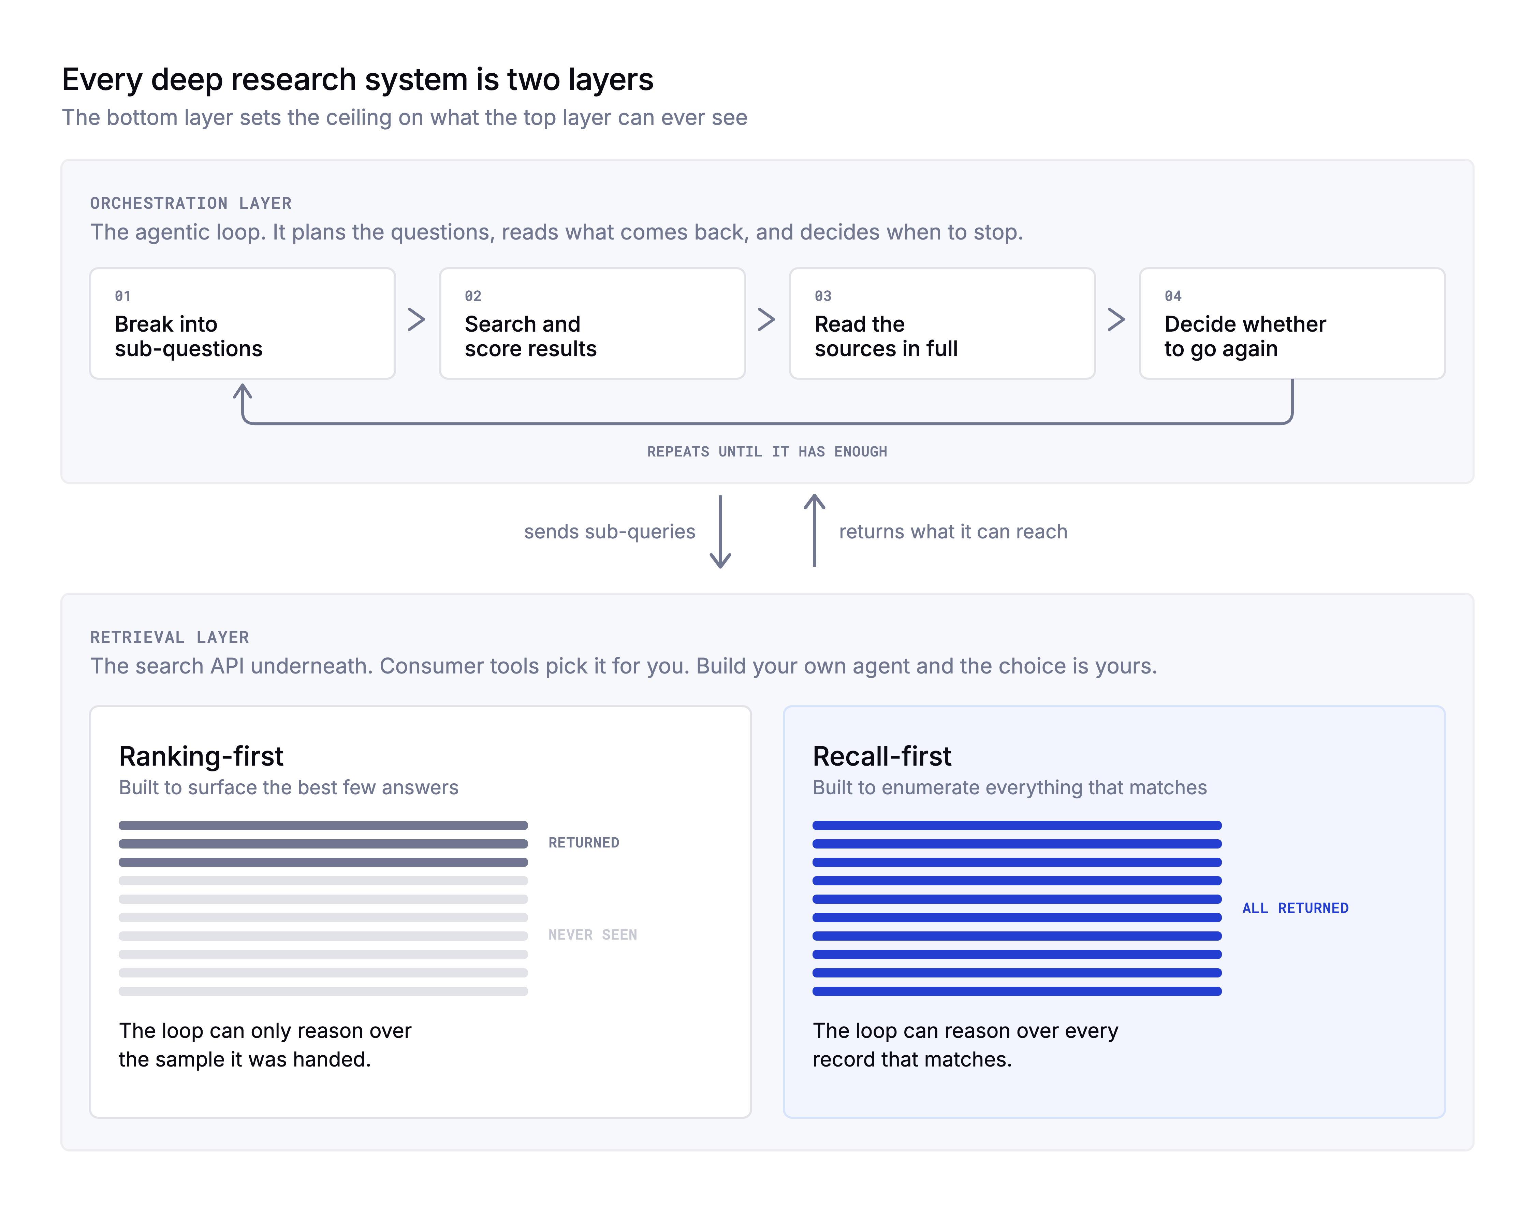
Task: Click 'The loop can reason over every' caption
Action: point(965,1045)
